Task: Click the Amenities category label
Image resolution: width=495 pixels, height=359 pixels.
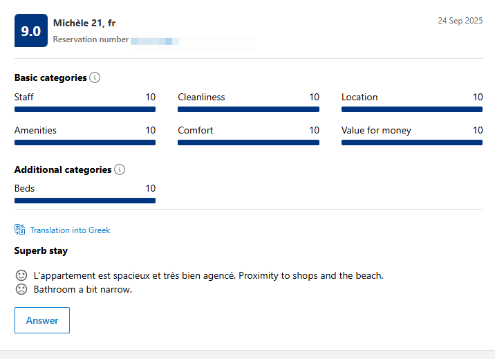Action: [x=35, y=130]
